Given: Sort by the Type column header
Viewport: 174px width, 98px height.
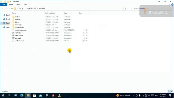Looking at the screenshot, I should (x=70, y=13).
